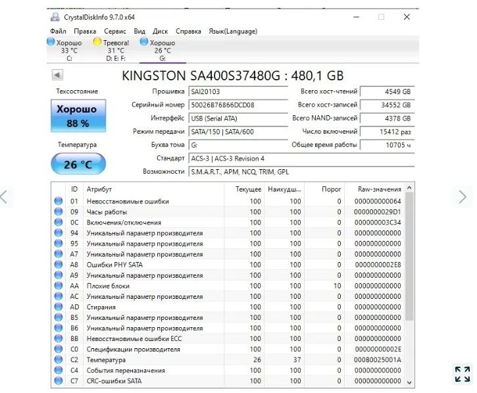
Task: Click the status orb for attribute AC
Action: pyautogui.click(x=59, y=296)
